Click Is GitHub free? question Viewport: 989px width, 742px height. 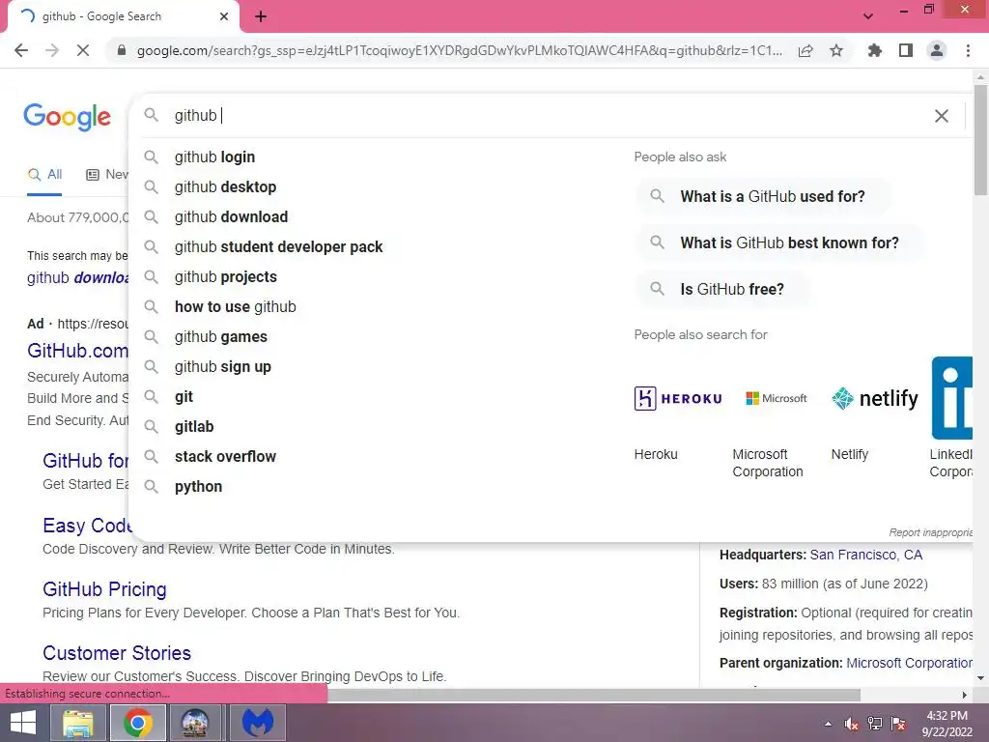click(722, 290)
